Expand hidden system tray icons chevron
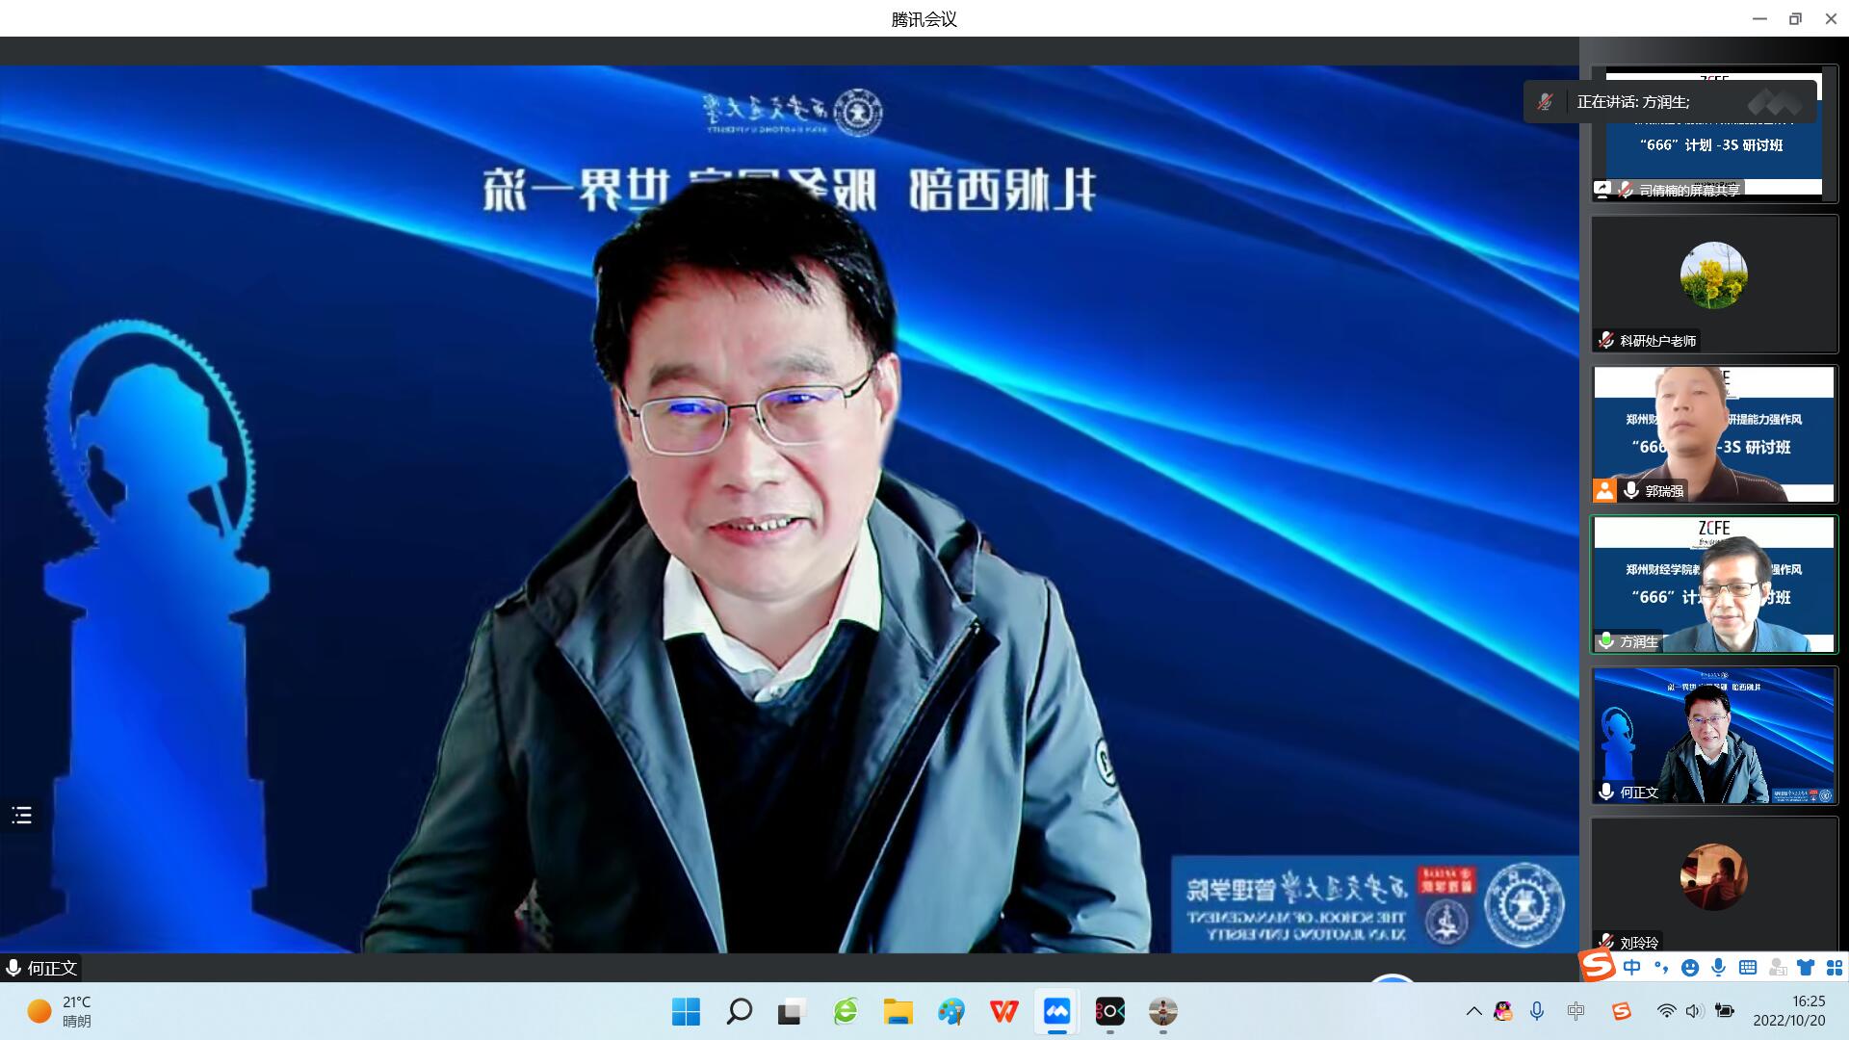 (x=1473, y=1011)
